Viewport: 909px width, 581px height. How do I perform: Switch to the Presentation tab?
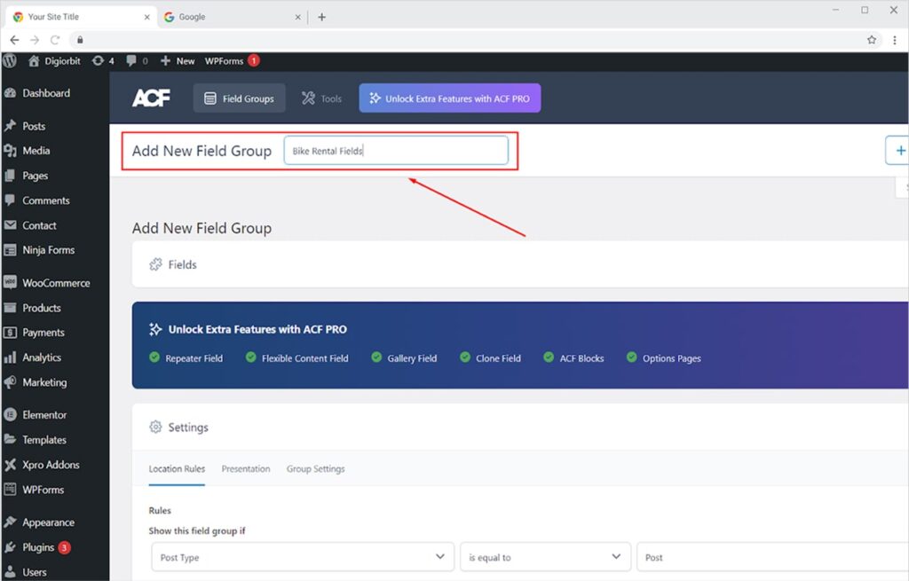pyautogui.click(x=246, y=468)
